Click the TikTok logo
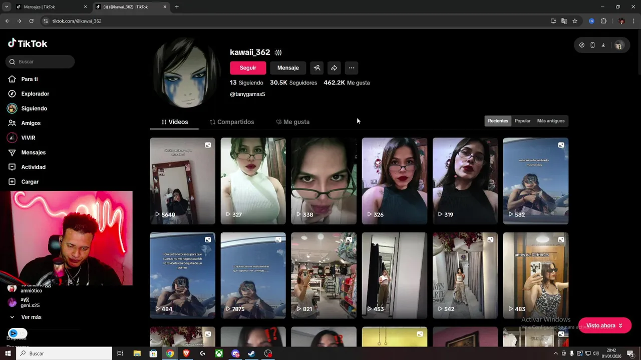The height and width of the screenshot is (360, 641). pos(28,43)
